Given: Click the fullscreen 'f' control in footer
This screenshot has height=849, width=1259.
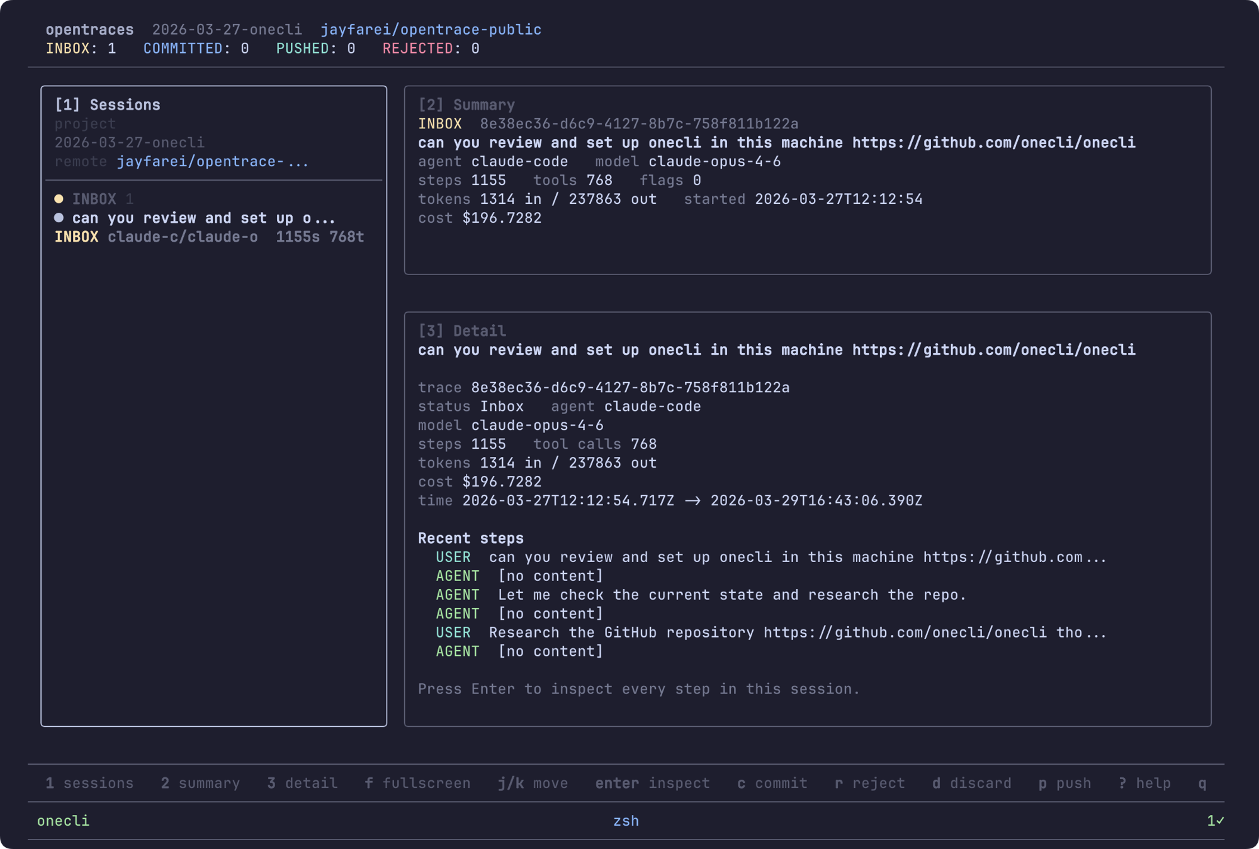Looking at the screenshot, I should 417,783.
